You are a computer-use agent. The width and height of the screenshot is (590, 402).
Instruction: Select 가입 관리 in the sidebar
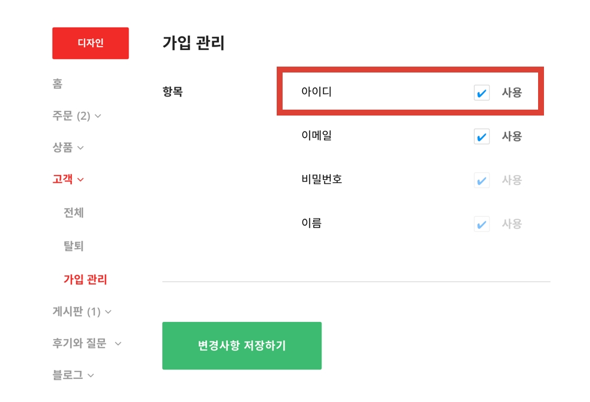click(x=86, y=279)
